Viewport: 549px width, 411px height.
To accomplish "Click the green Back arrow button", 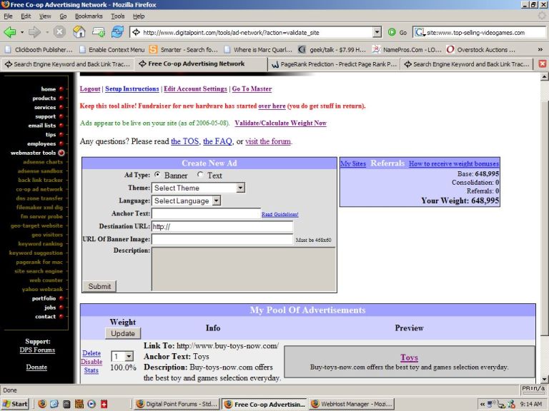I will (9, 32).
